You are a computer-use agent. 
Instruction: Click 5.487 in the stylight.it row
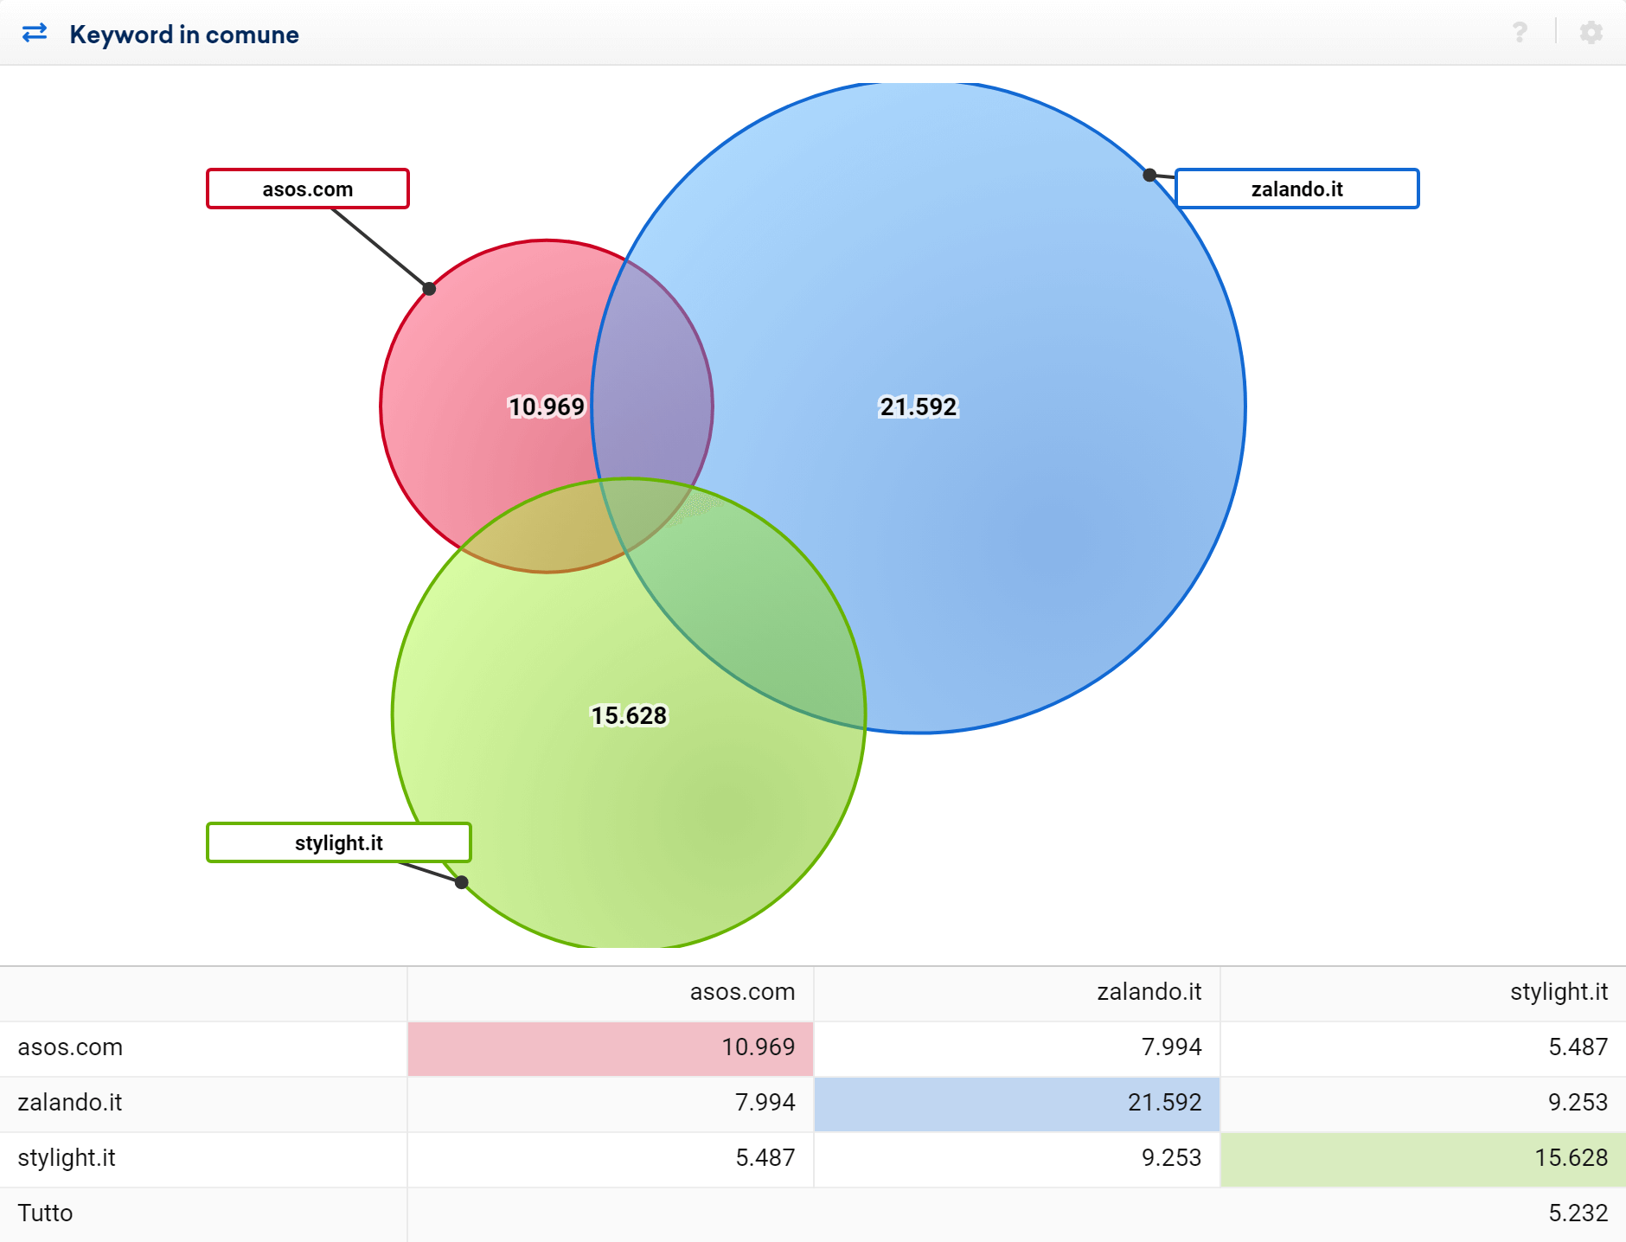765,1157
